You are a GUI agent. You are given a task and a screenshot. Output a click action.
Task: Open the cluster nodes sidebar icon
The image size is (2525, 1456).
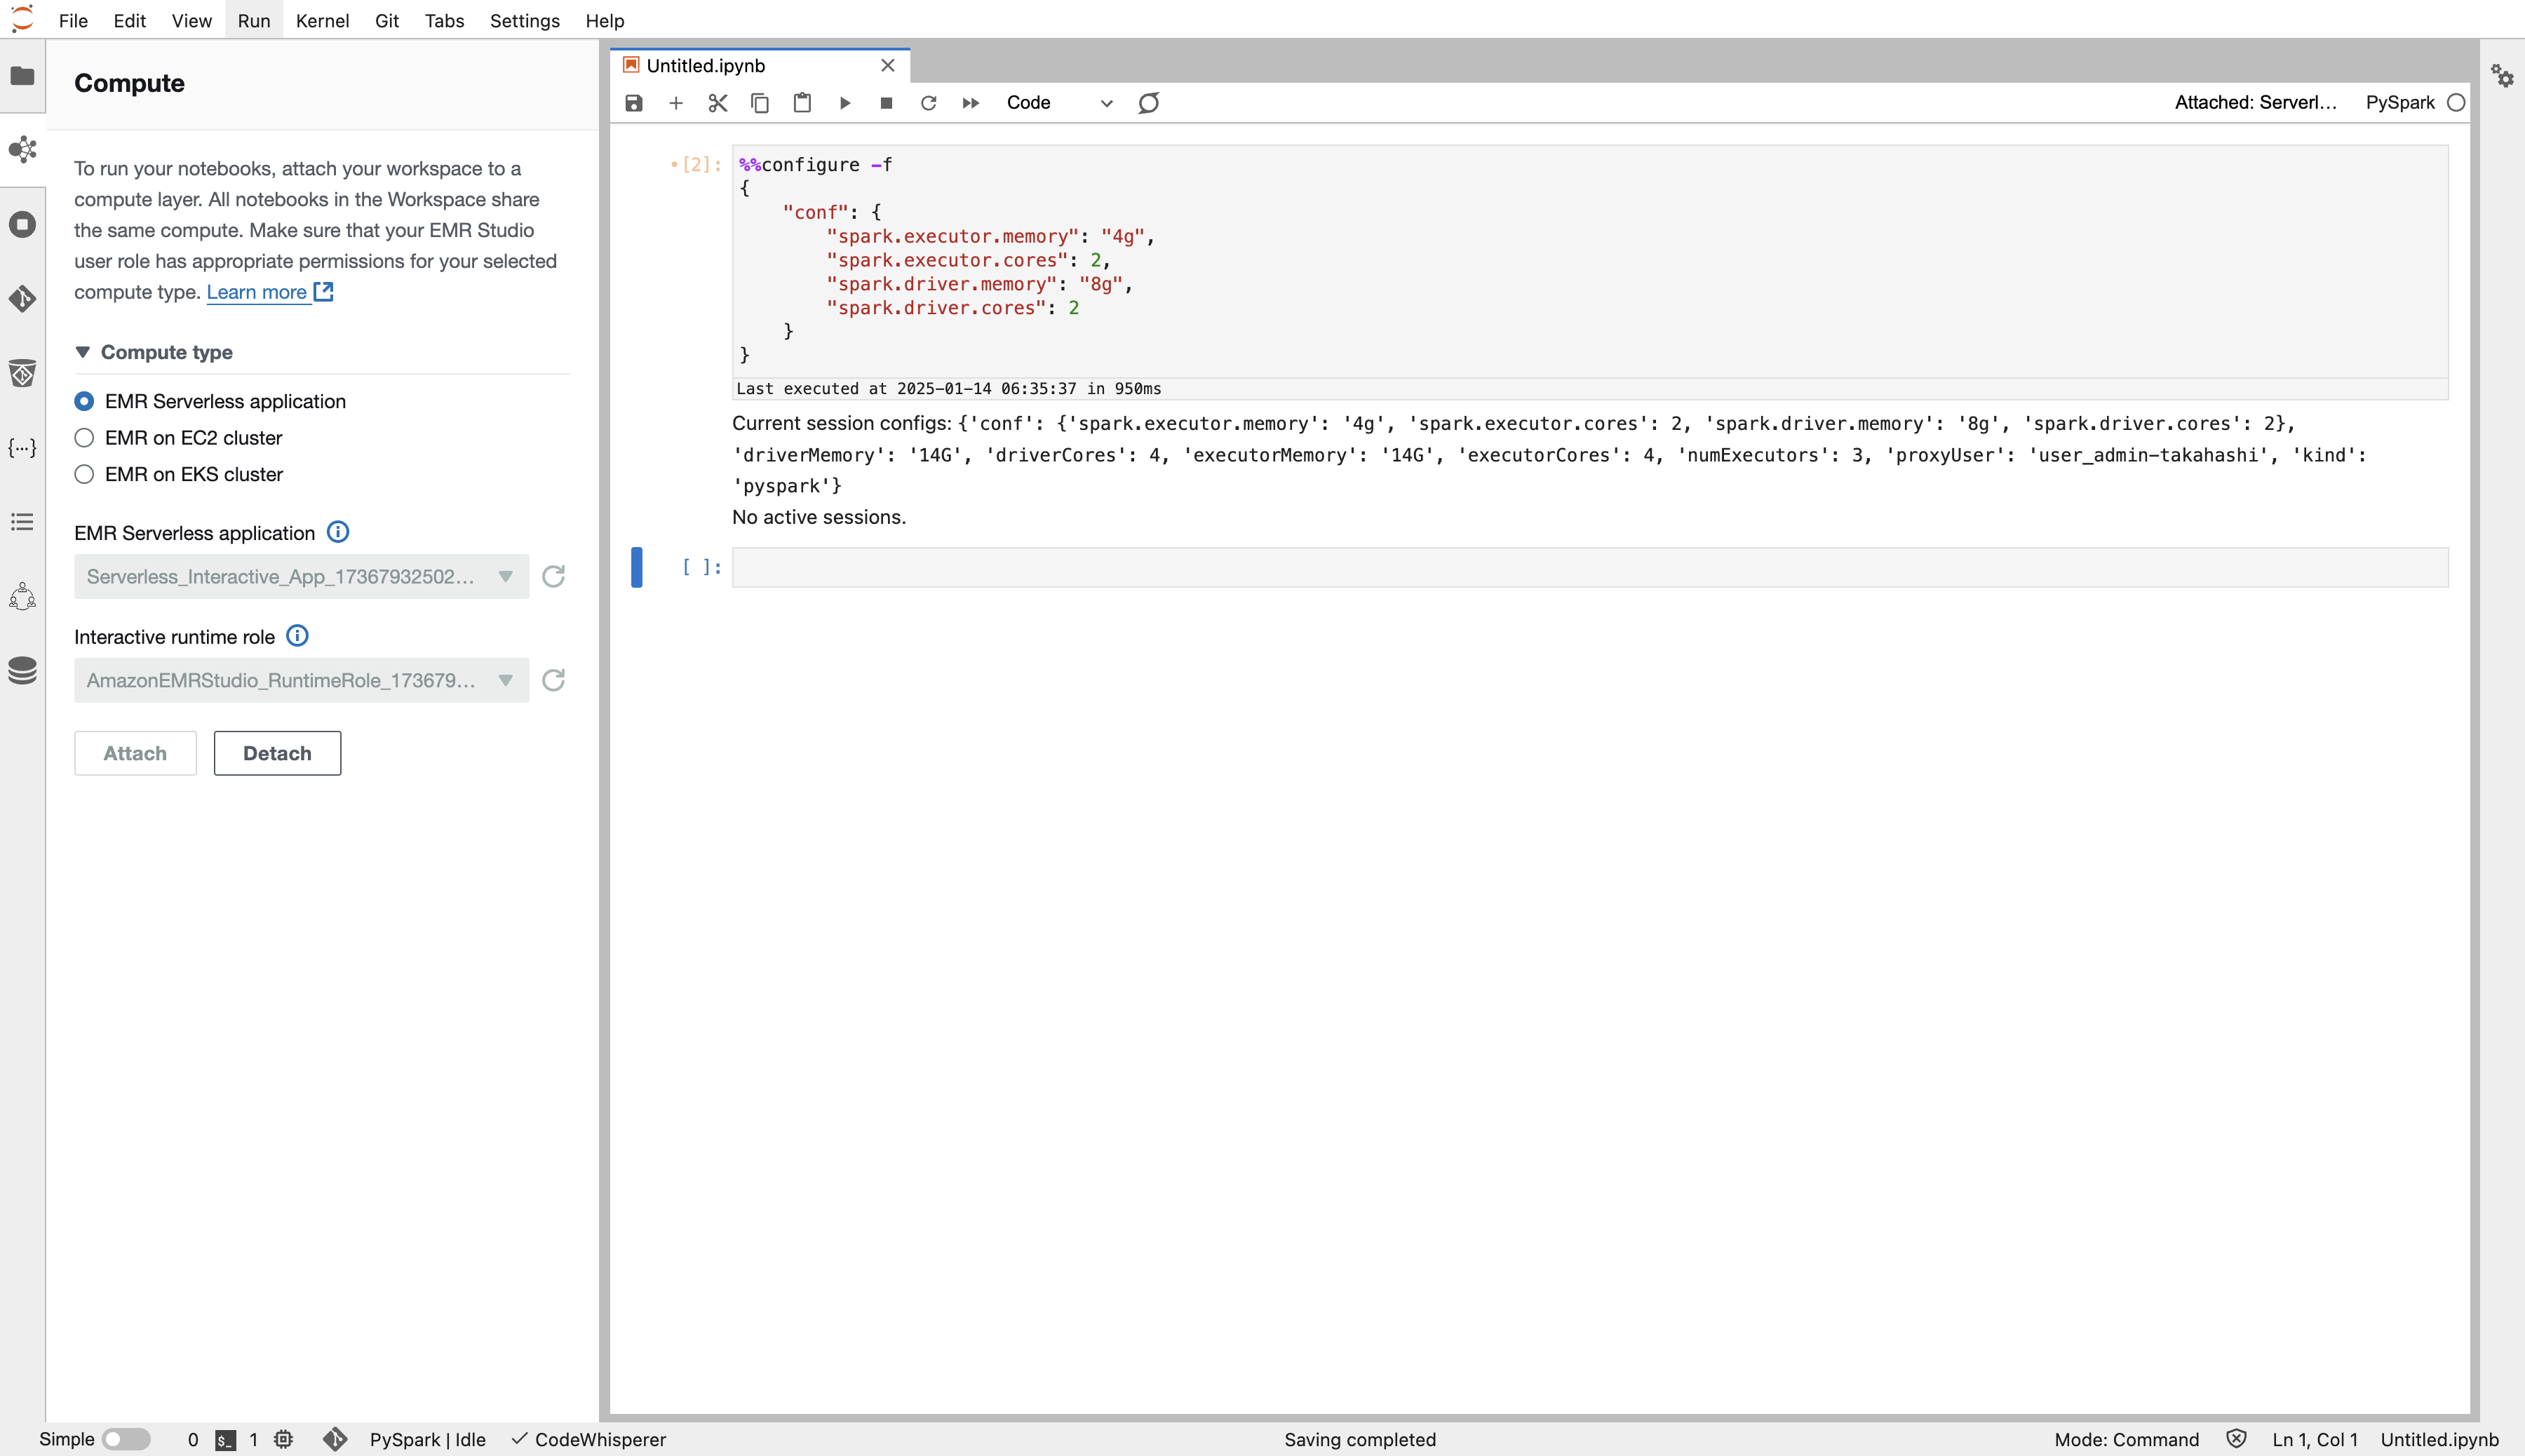click(x=22, y=596)
